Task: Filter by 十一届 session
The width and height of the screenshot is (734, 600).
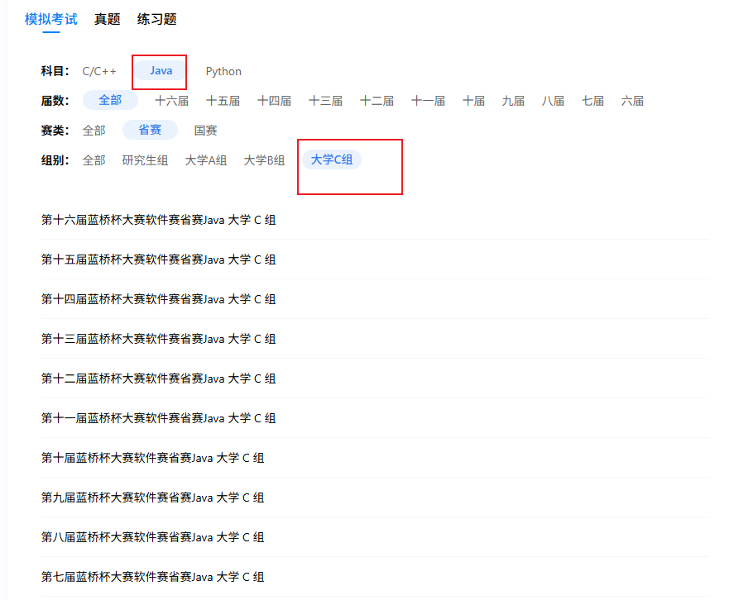Action: click(428, 101)
